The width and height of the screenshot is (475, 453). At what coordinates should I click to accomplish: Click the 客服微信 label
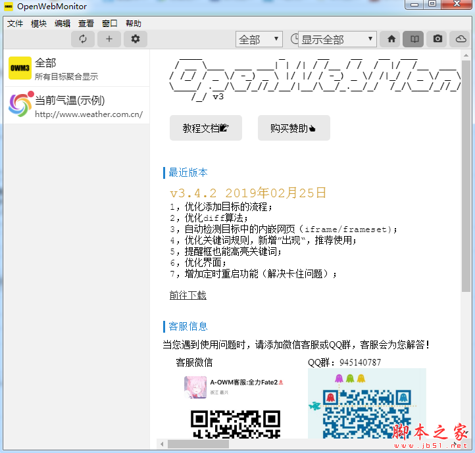tap(194, 362)
